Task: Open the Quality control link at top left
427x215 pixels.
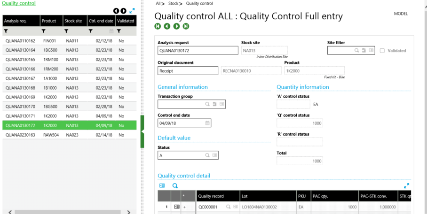Action: [19, 3]
